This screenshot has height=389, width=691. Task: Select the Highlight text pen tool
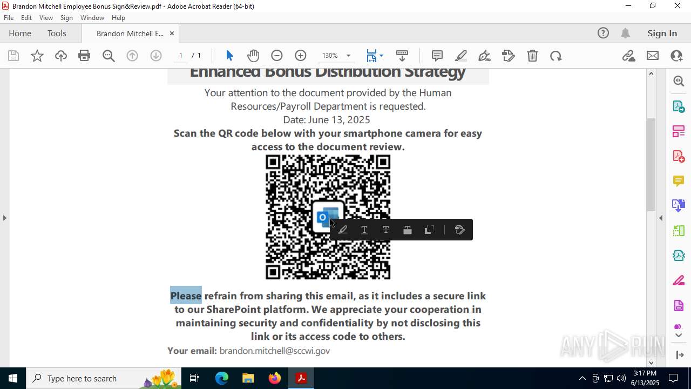click(x=461, y=56)
